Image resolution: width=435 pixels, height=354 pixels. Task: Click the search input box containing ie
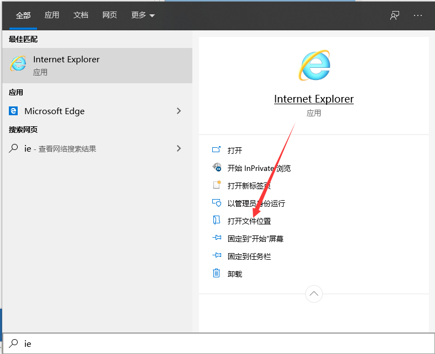(221, 344)
